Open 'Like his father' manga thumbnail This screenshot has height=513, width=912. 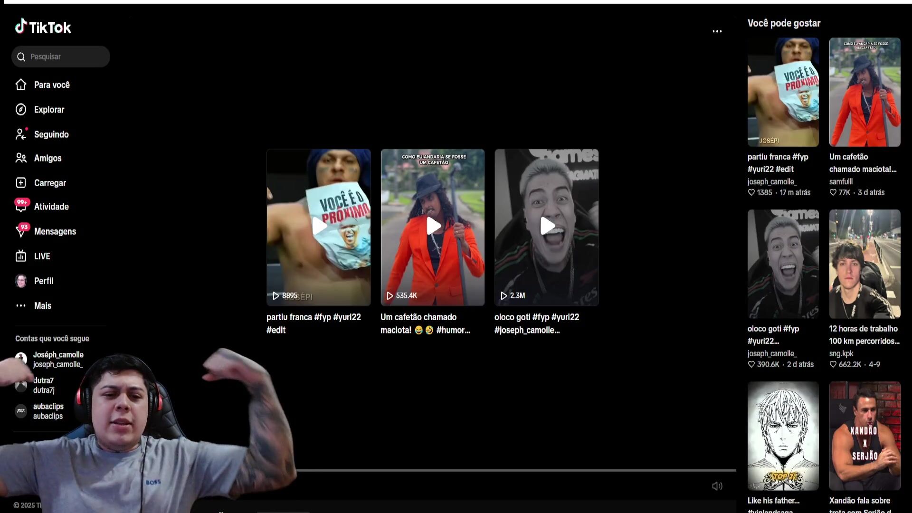point(783,436)
